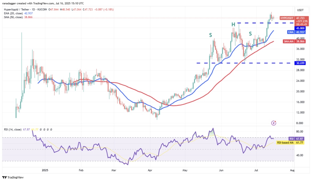Click the 'Apr' date on time axis
The height and width of the screenshot is (179, 312).
(150, 170)
